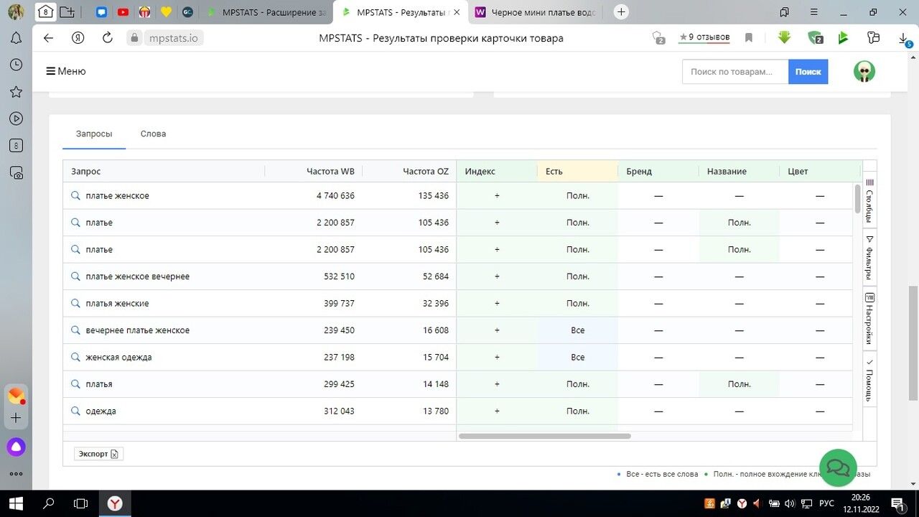This screenshot has width=919, height=517.
Task: Reload the page with the refresh icon
Action: tap(108, 38)
